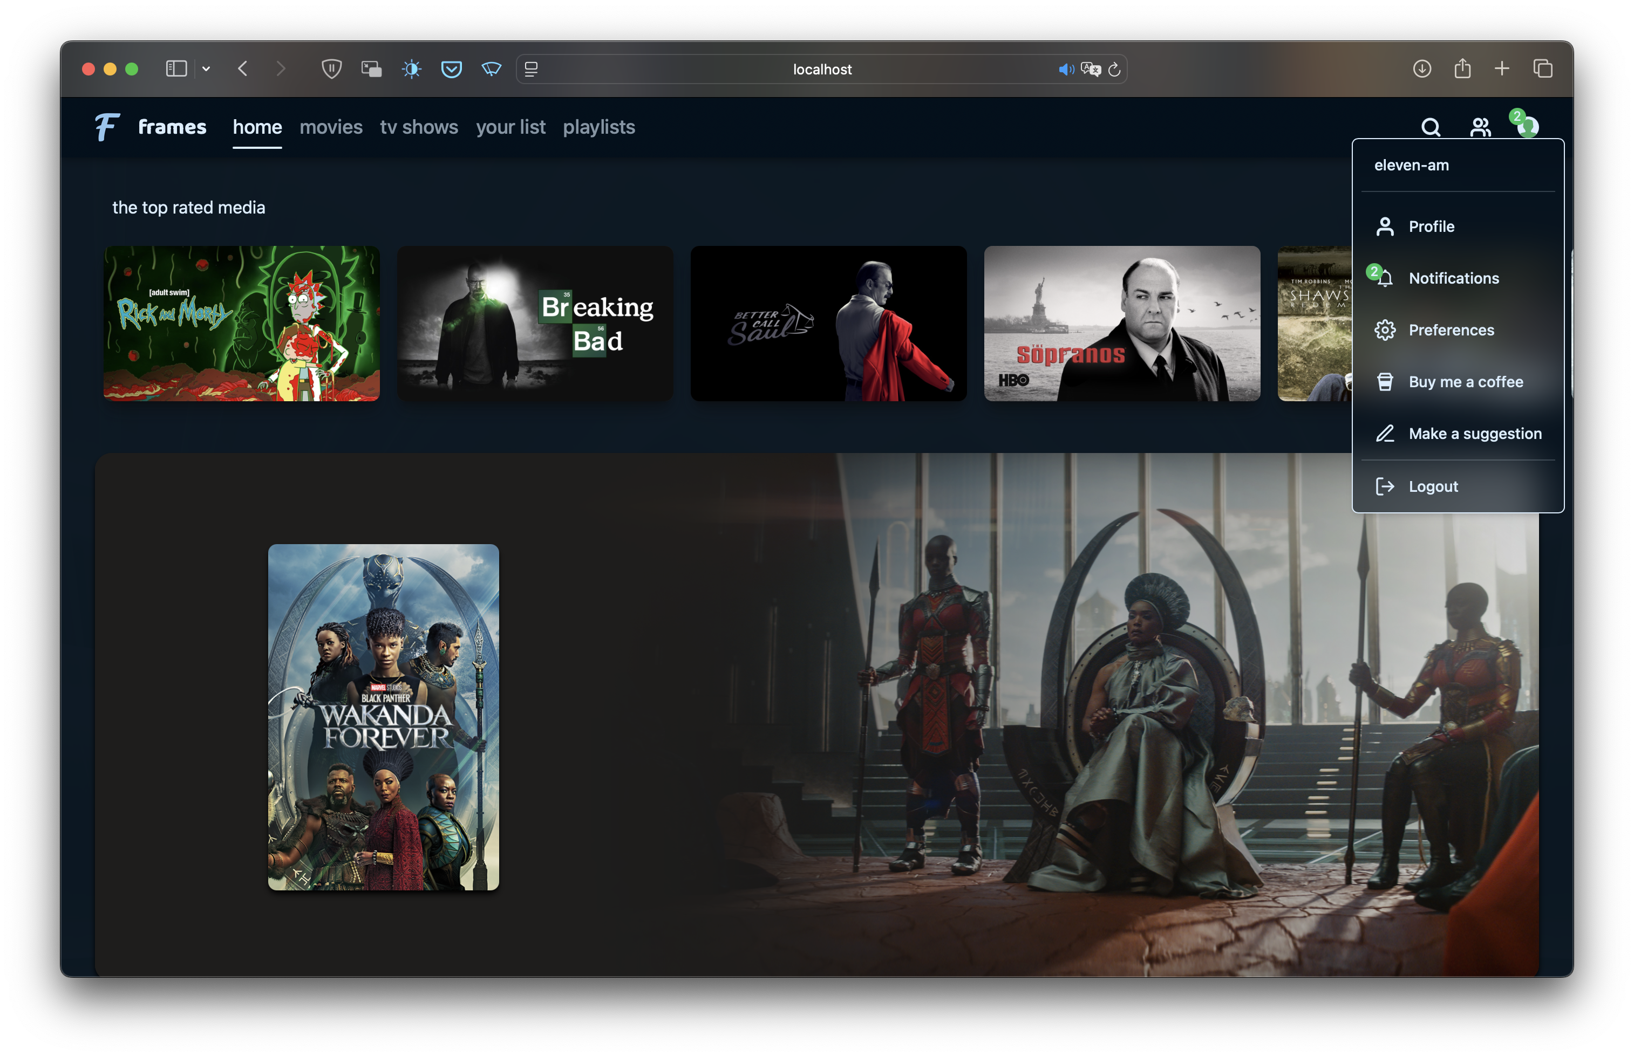Reload the page with refresh icon

point(1114,69)
